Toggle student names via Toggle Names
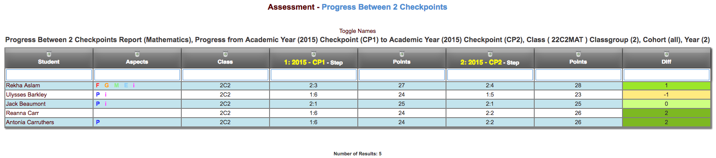Viewport: 716px width, 158px height. click(x=357, y=31)
